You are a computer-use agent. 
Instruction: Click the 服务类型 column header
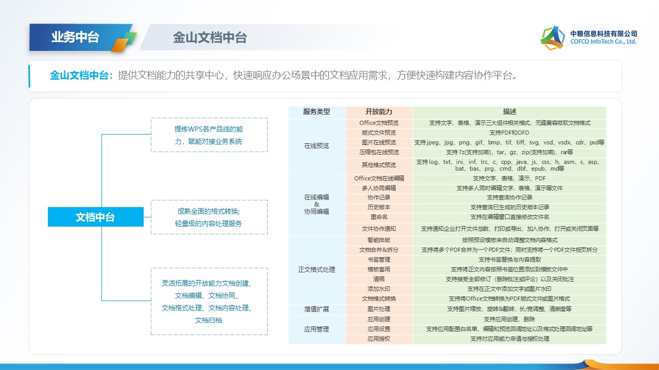click(317, 112)
